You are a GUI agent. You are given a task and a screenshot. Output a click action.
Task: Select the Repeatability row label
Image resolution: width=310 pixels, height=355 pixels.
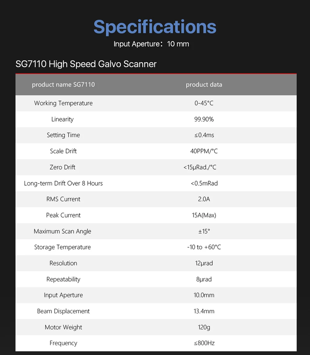coord(63,279)
